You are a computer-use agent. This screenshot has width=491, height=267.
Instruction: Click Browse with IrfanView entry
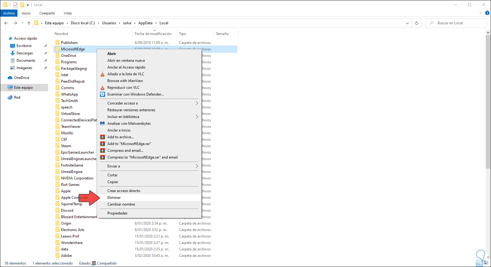(x=149, y=81)
